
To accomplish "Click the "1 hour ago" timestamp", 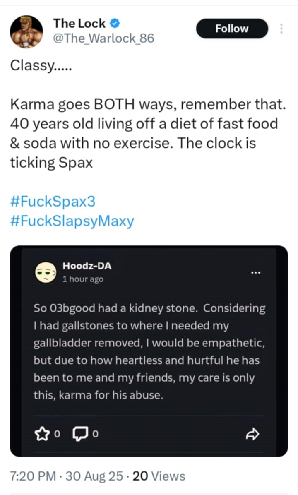I will click(83, 279).
